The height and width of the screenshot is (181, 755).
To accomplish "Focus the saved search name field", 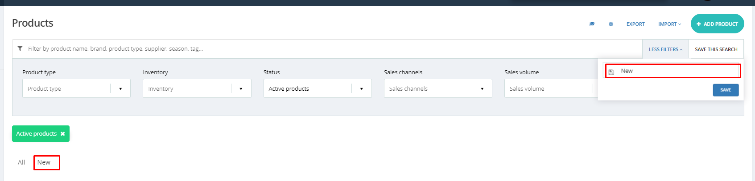I will point(673,71).
